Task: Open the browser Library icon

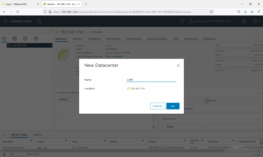Action: coord(252,12)
